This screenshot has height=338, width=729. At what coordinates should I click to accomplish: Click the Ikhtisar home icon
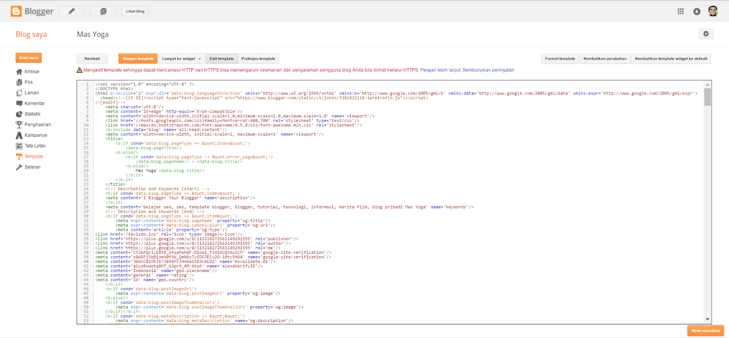pyautogui.click(x=19, y=71)
